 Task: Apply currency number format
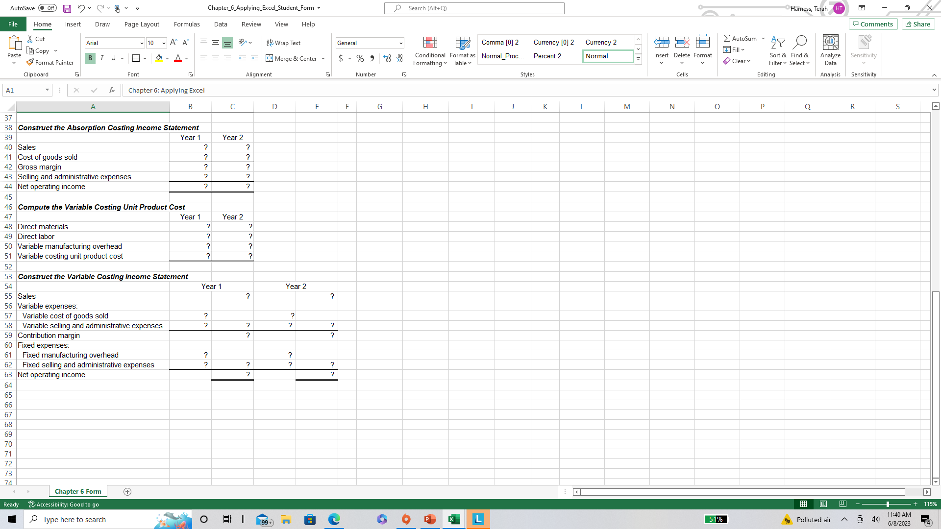[x=342, y=58]
